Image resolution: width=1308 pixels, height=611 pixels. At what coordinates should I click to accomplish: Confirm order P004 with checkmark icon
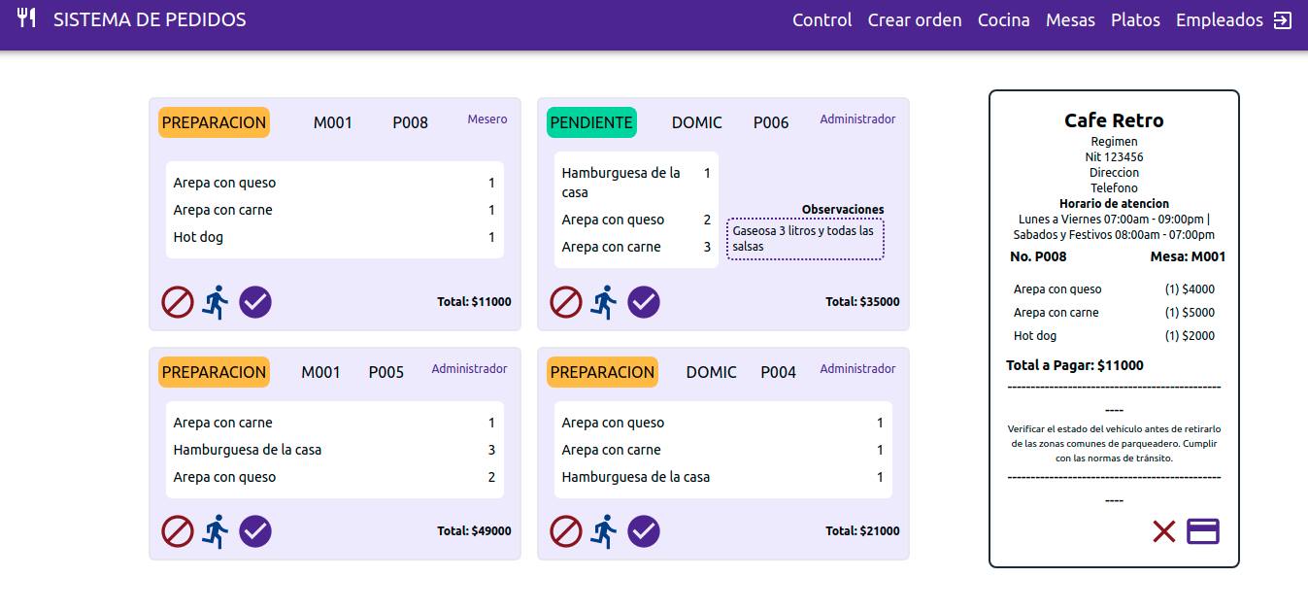tap(644, 531)
